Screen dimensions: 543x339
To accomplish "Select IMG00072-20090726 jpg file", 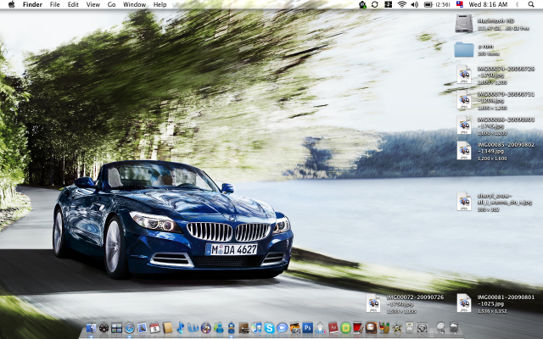I will pos(373,303).
